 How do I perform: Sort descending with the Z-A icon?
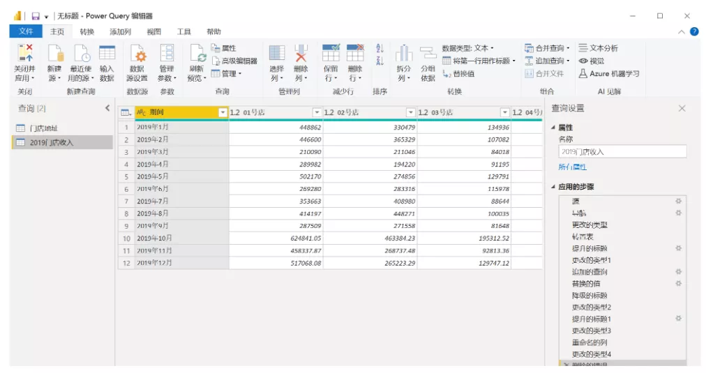pyautogui.click(x=380, y=61)
